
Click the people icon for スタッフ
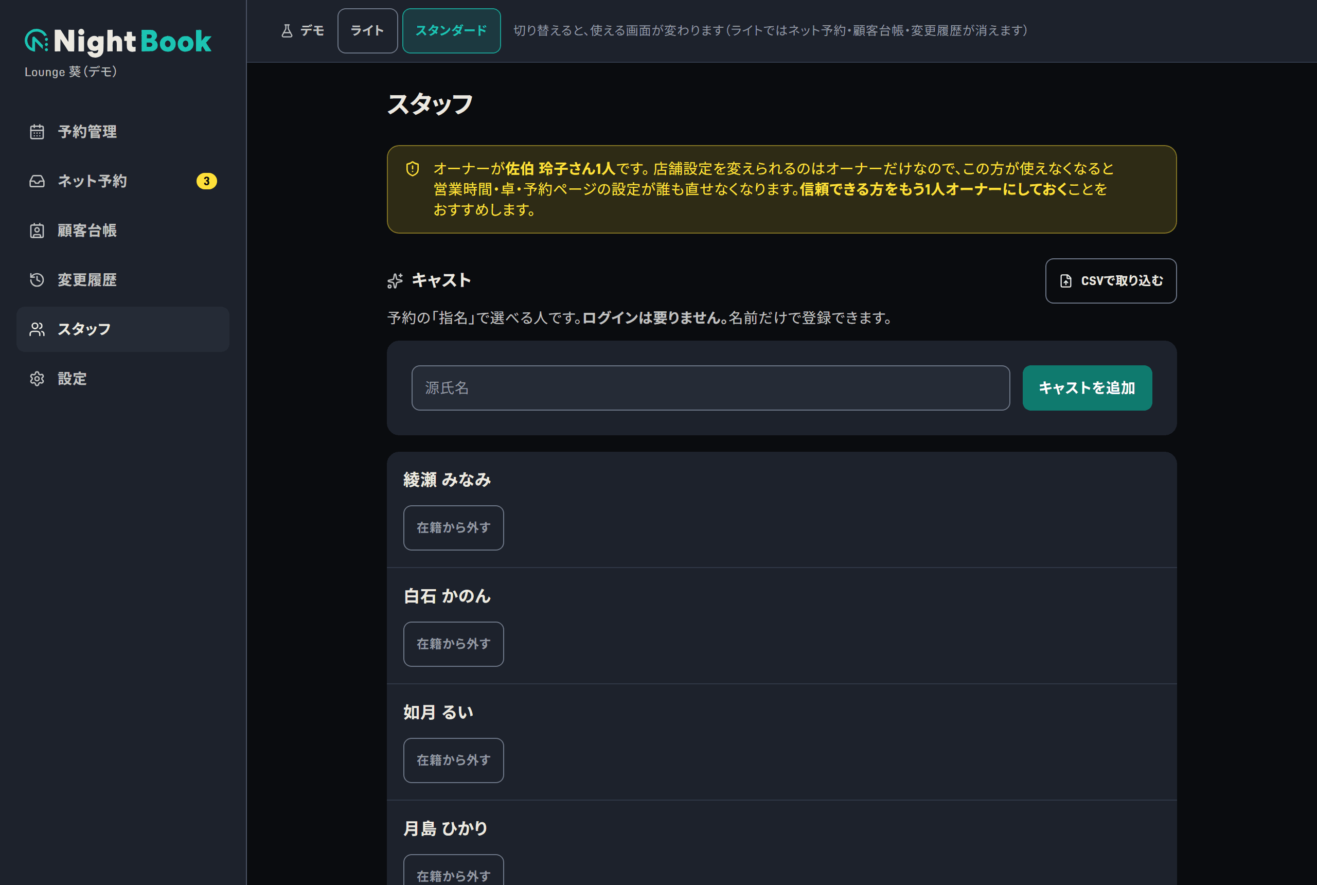coord(37,329)
